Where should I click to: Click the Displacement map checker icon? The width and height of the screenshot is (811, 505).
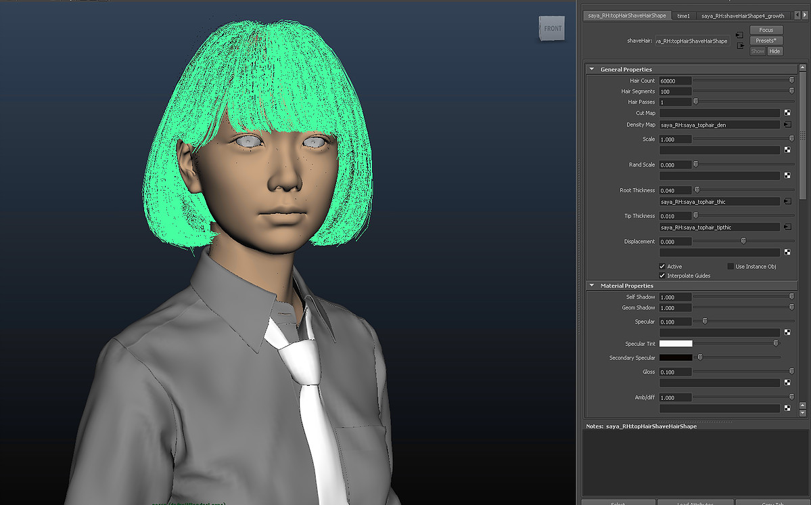(787, 252)
